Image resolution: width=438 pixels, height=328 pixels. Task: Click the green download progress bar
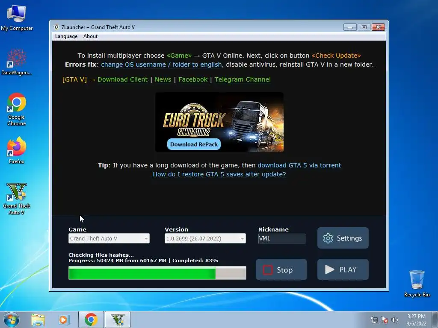(x=157, y=273)
